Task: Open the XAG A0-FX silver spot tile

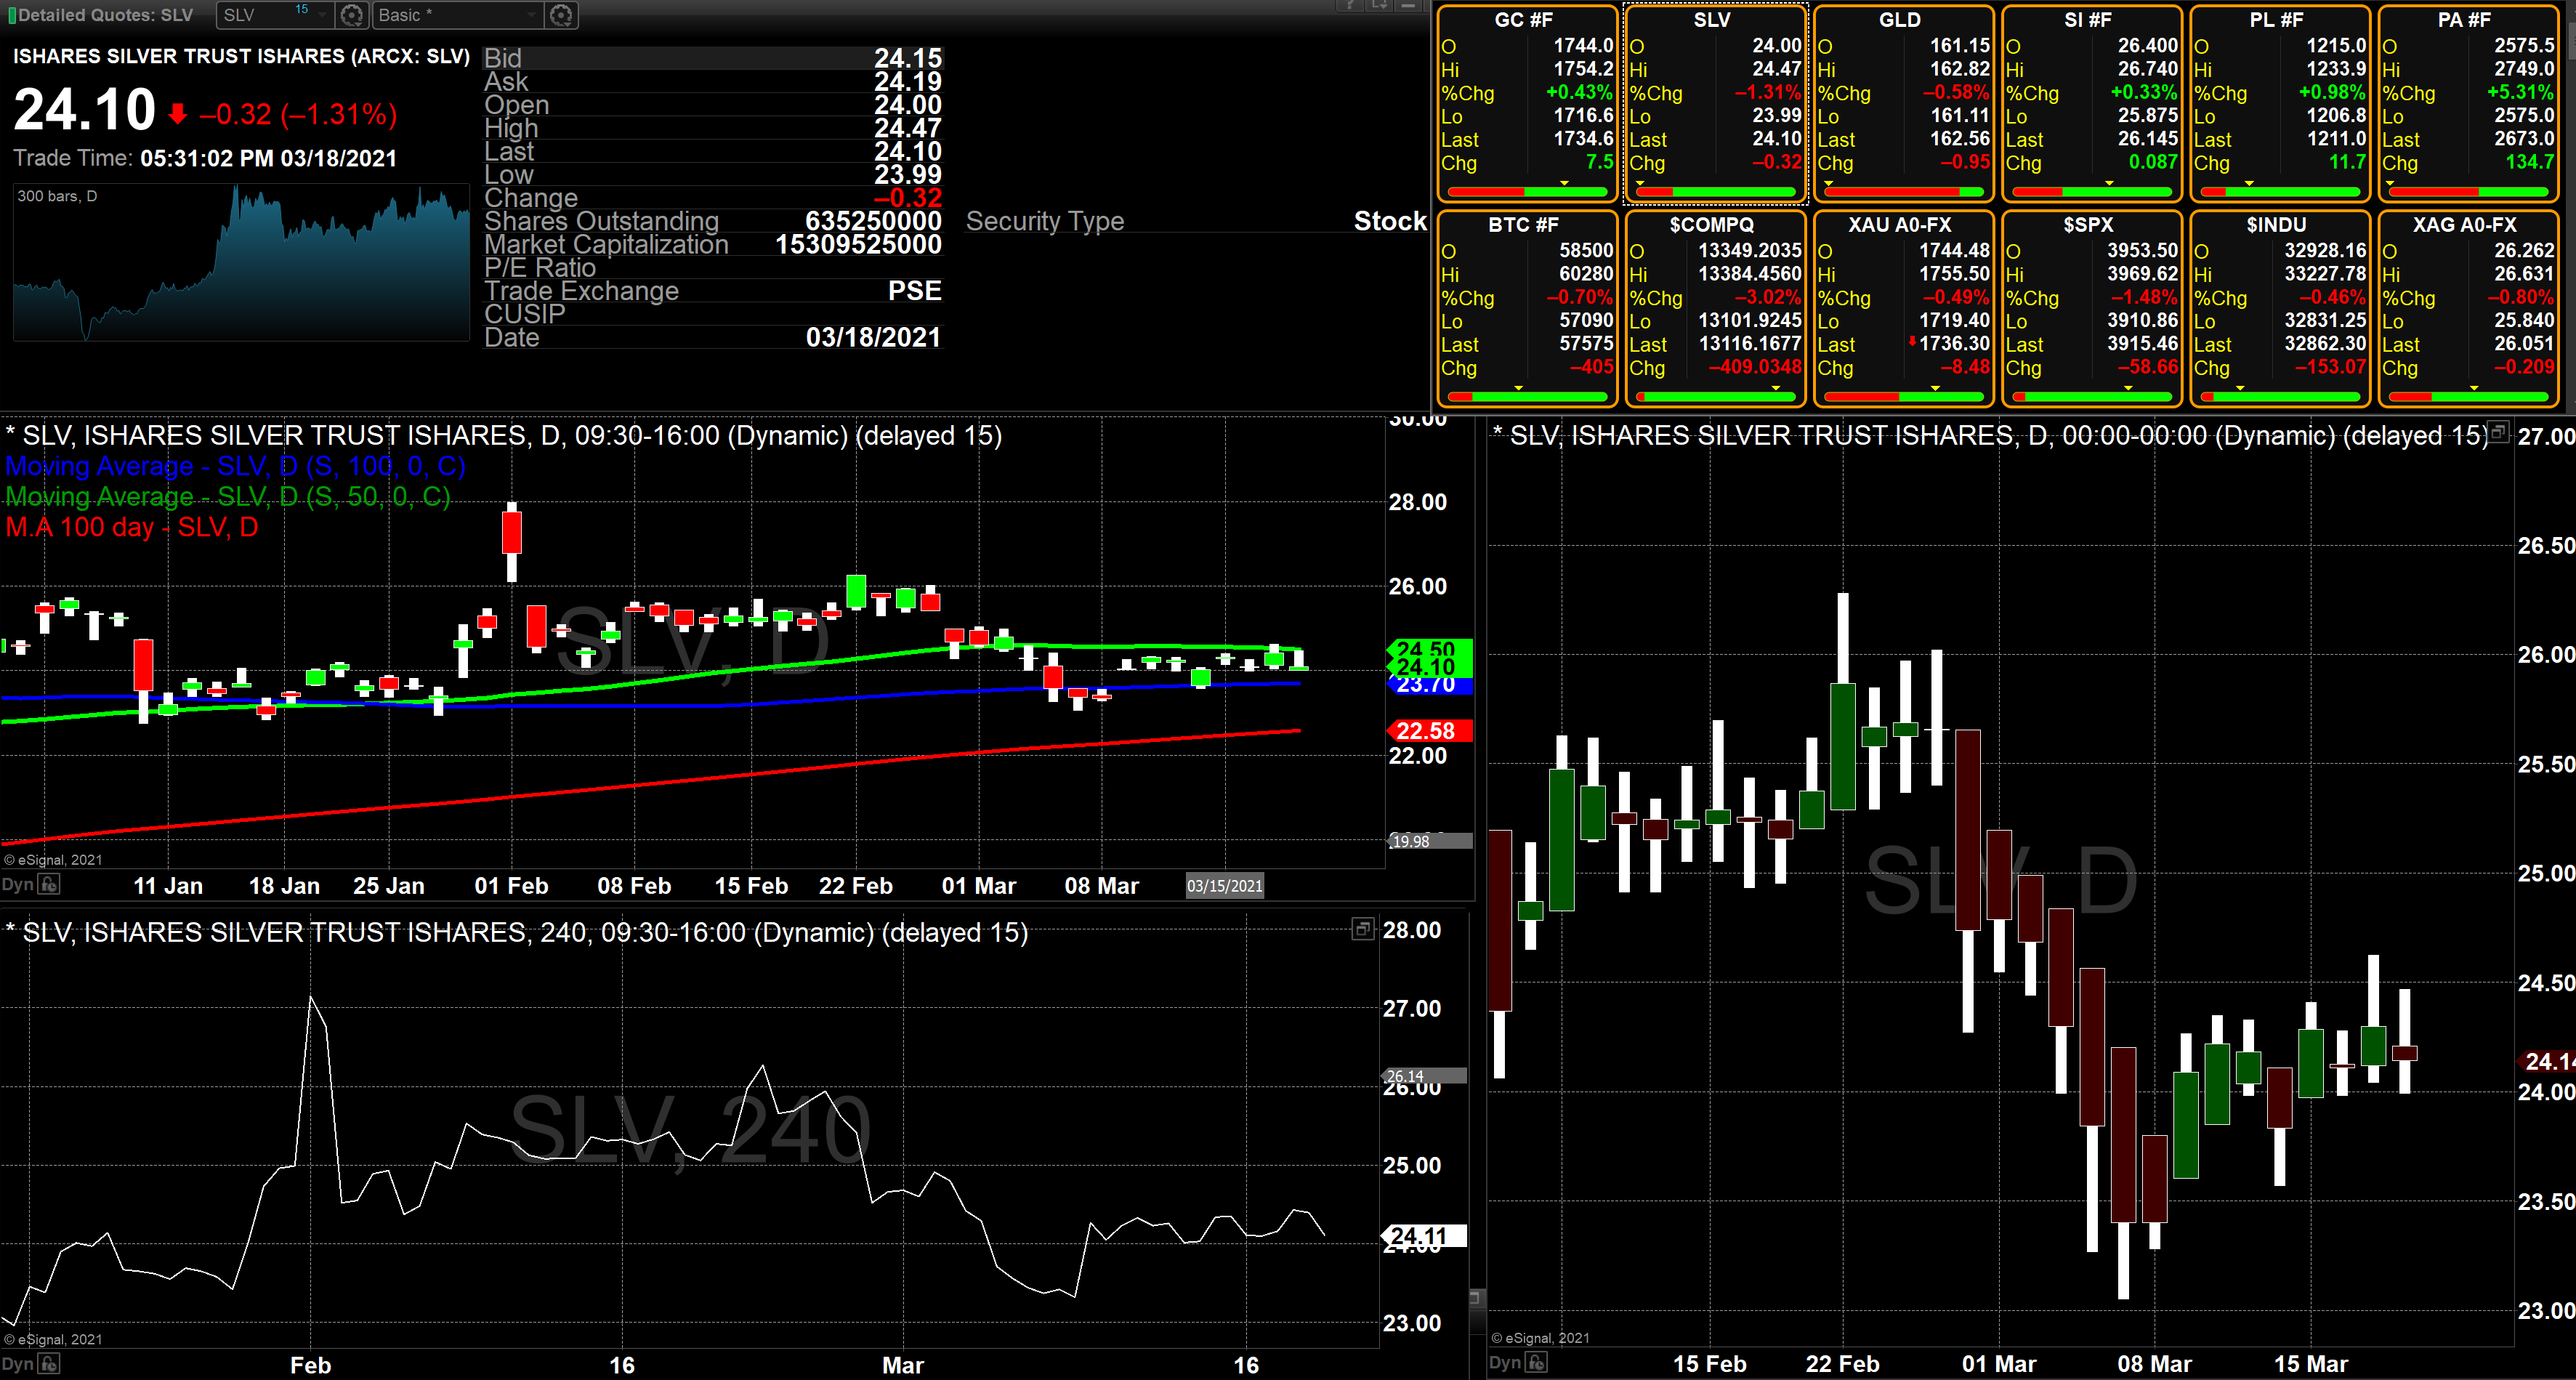Action: [x=2466, y=308]
